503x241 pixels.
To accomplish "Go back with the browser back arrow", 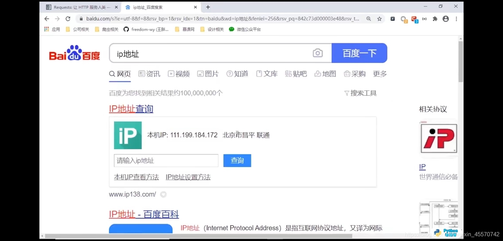I will [x=47, y=19].
